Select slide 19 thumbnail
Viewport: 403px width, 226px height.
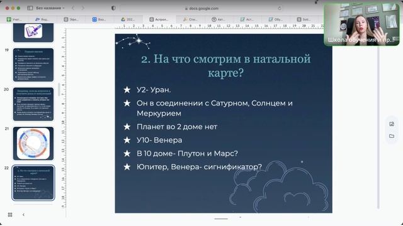point(33,65)
